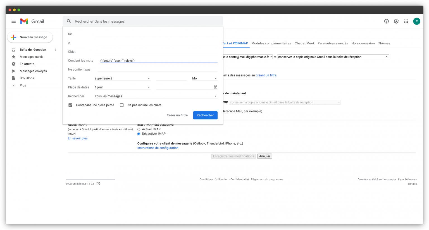Uncheck 'Contenant une pièce jointe'
Viewport: 429px width, 230px height.
(70, 105)
